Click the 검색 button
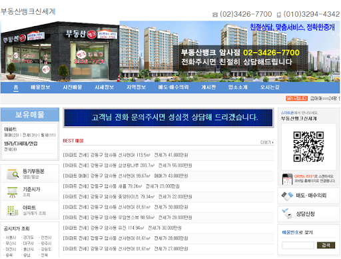 (326, 245)
